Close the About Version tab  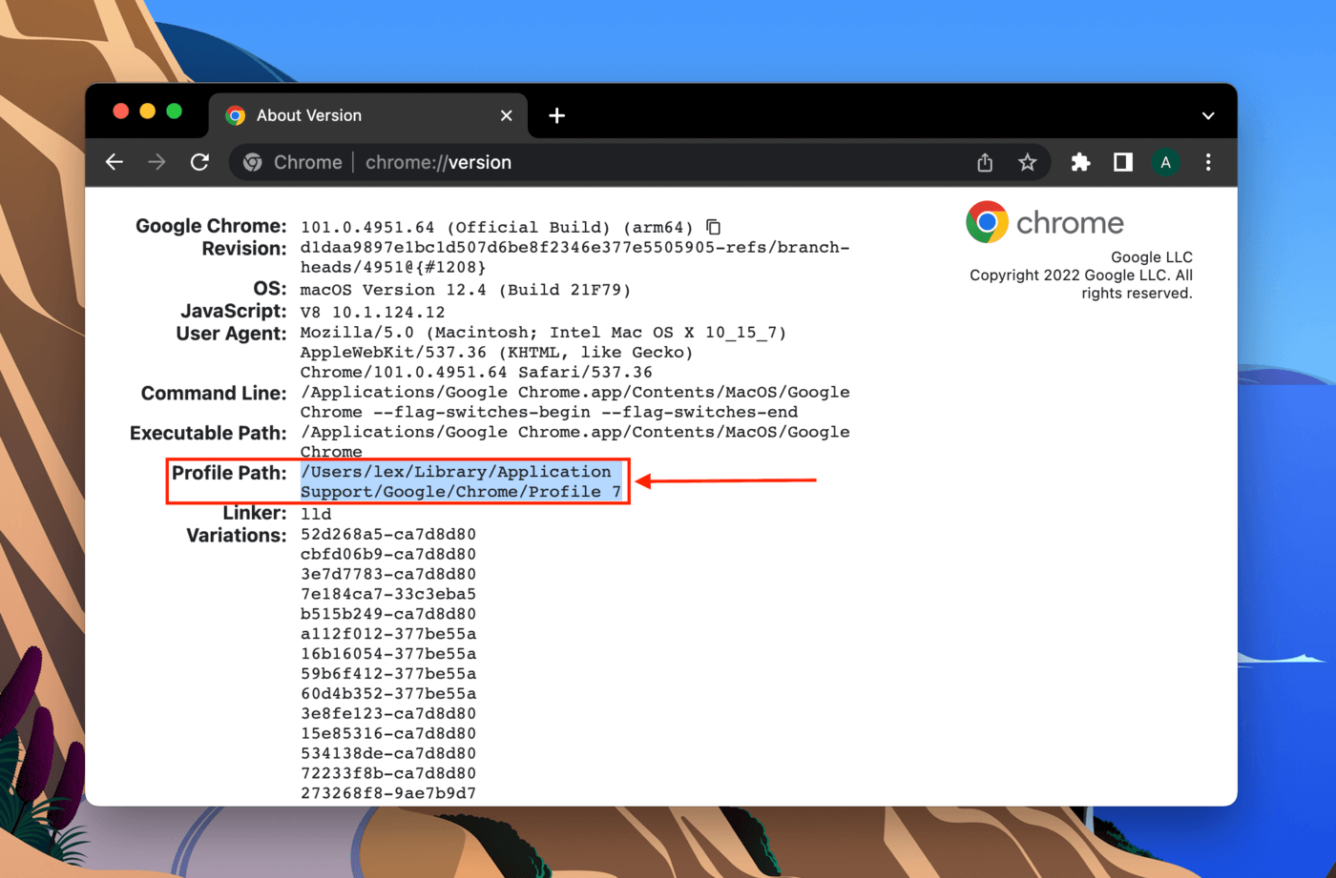[x=507, y=115]
